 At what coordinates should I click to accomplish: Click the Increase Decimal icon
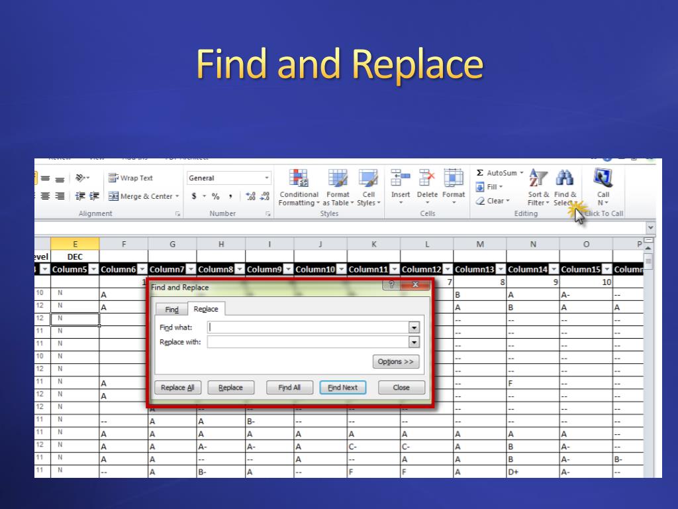click(x=251, y=196)
